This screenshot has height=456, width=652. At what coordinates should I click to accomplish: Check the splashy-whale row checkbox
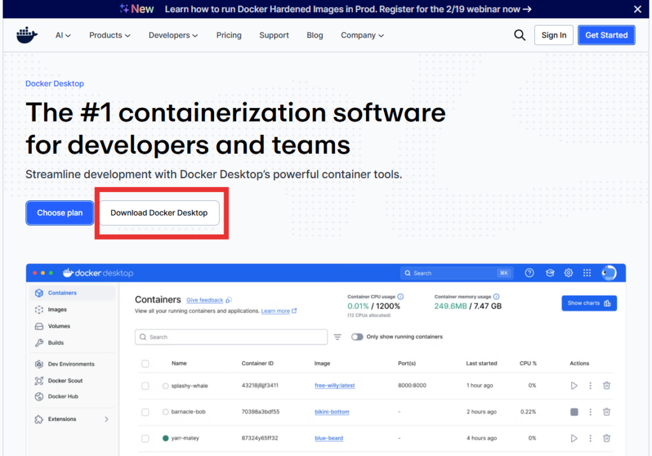[x=145, y=386]
